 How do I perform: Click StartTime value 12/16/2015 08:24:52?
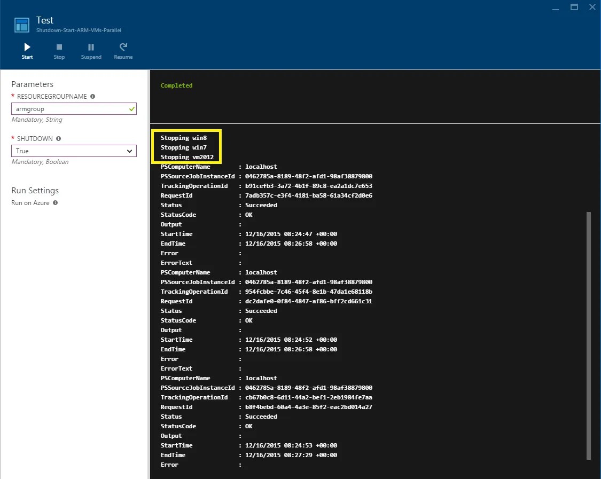[x=291, y=340]
